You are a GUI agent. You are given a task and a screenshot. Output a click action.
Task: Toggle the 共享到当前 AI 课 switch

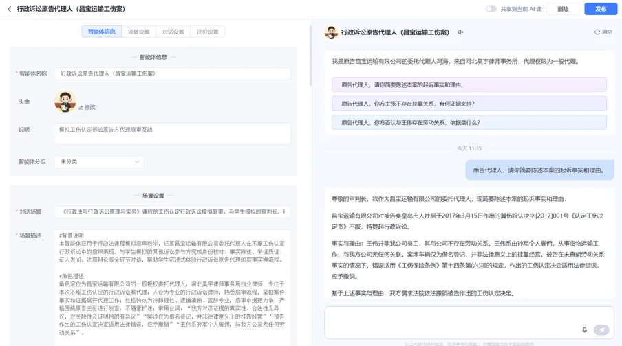coord(491,9)
